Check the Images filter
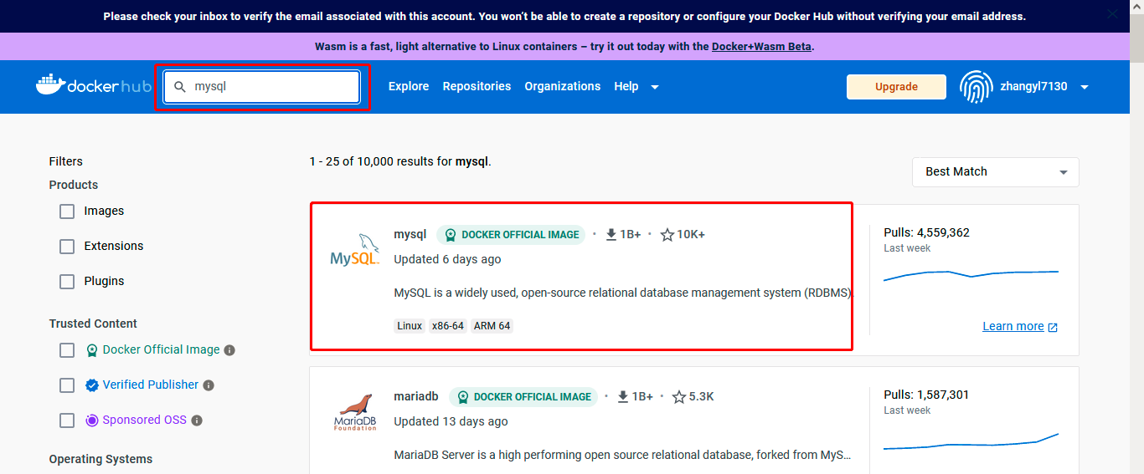This screenshot has height=474, width=1144. click(x=67, y=212)
